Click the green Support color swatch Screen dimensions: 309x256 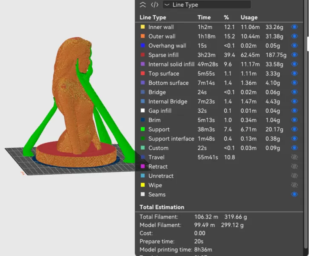coord(143,129)
